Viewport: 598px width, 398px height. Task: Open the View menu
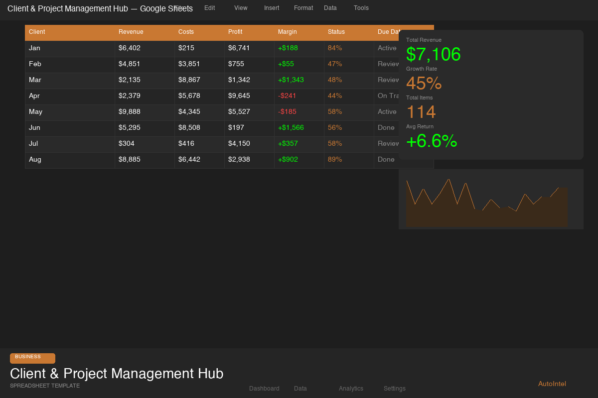tap(241, 8)
